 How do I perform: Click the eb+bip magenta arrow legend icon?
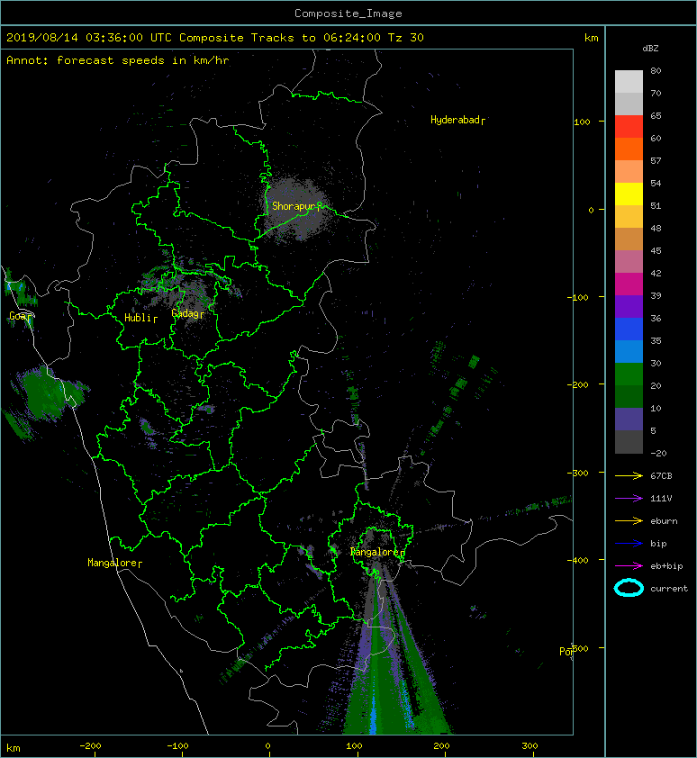629,565
